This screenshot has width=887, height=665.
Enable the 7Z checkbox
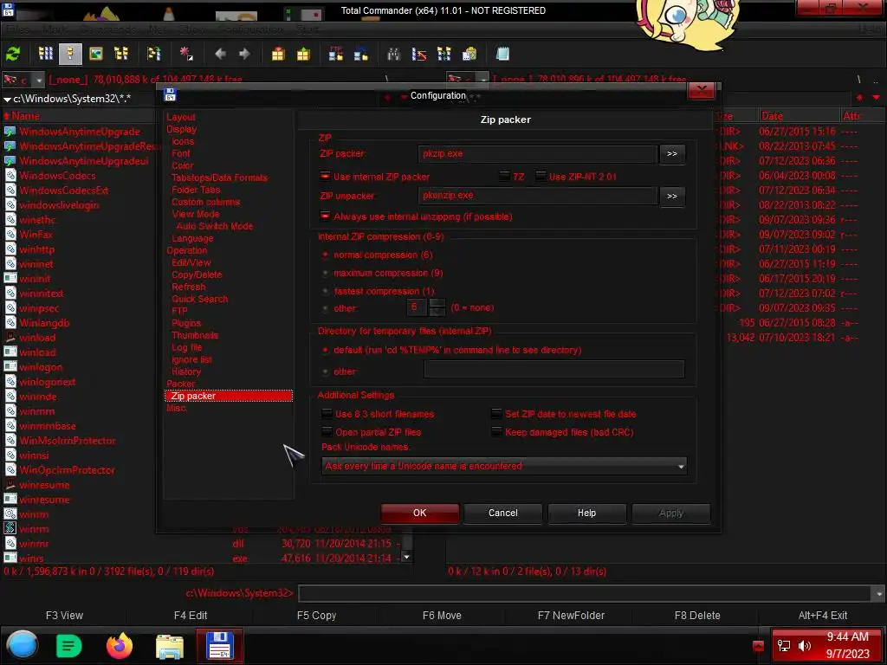[504, 177]
